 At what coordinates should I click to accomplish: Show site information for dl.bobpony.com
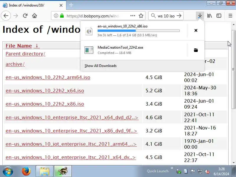coord(56,16)
